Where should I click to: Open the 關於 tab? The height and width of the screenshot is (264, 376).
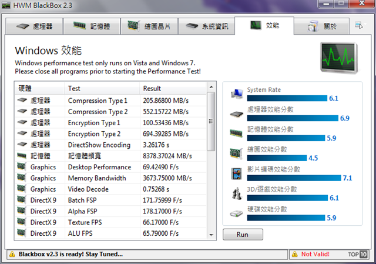(321, 26)
